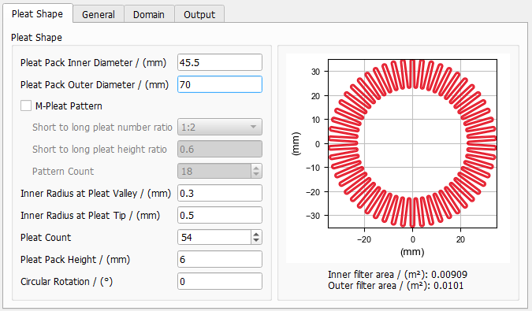532x311 pixels.
Task: Select the Inner Radius at Pleat Valley field
Action: coord(220,193)
